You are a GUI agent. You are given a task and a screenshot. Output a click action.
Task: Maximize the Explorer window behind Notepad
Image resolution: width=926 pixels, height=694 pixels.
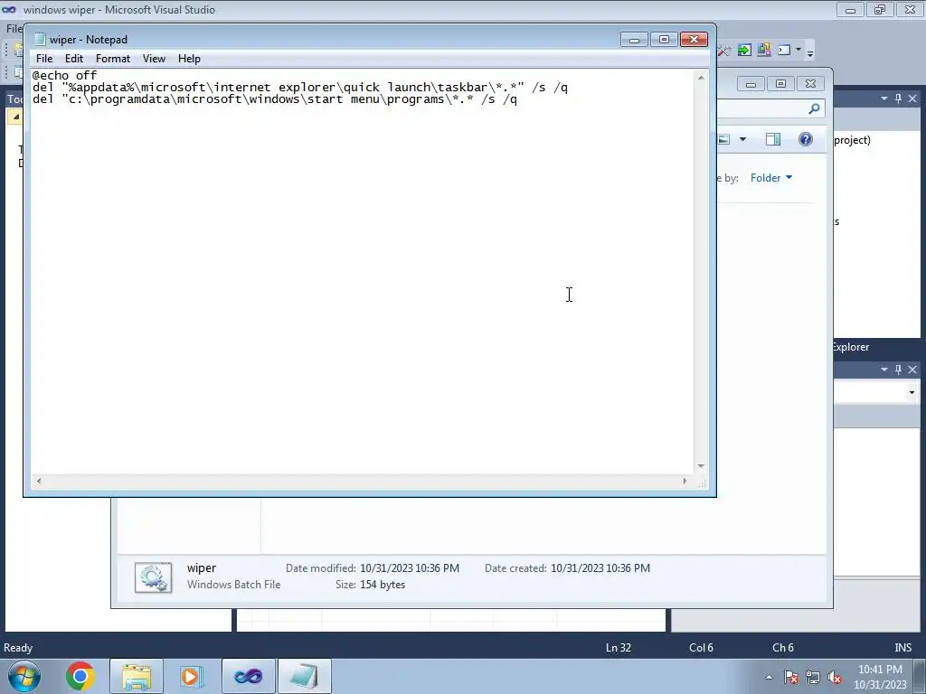pos(780,84)
